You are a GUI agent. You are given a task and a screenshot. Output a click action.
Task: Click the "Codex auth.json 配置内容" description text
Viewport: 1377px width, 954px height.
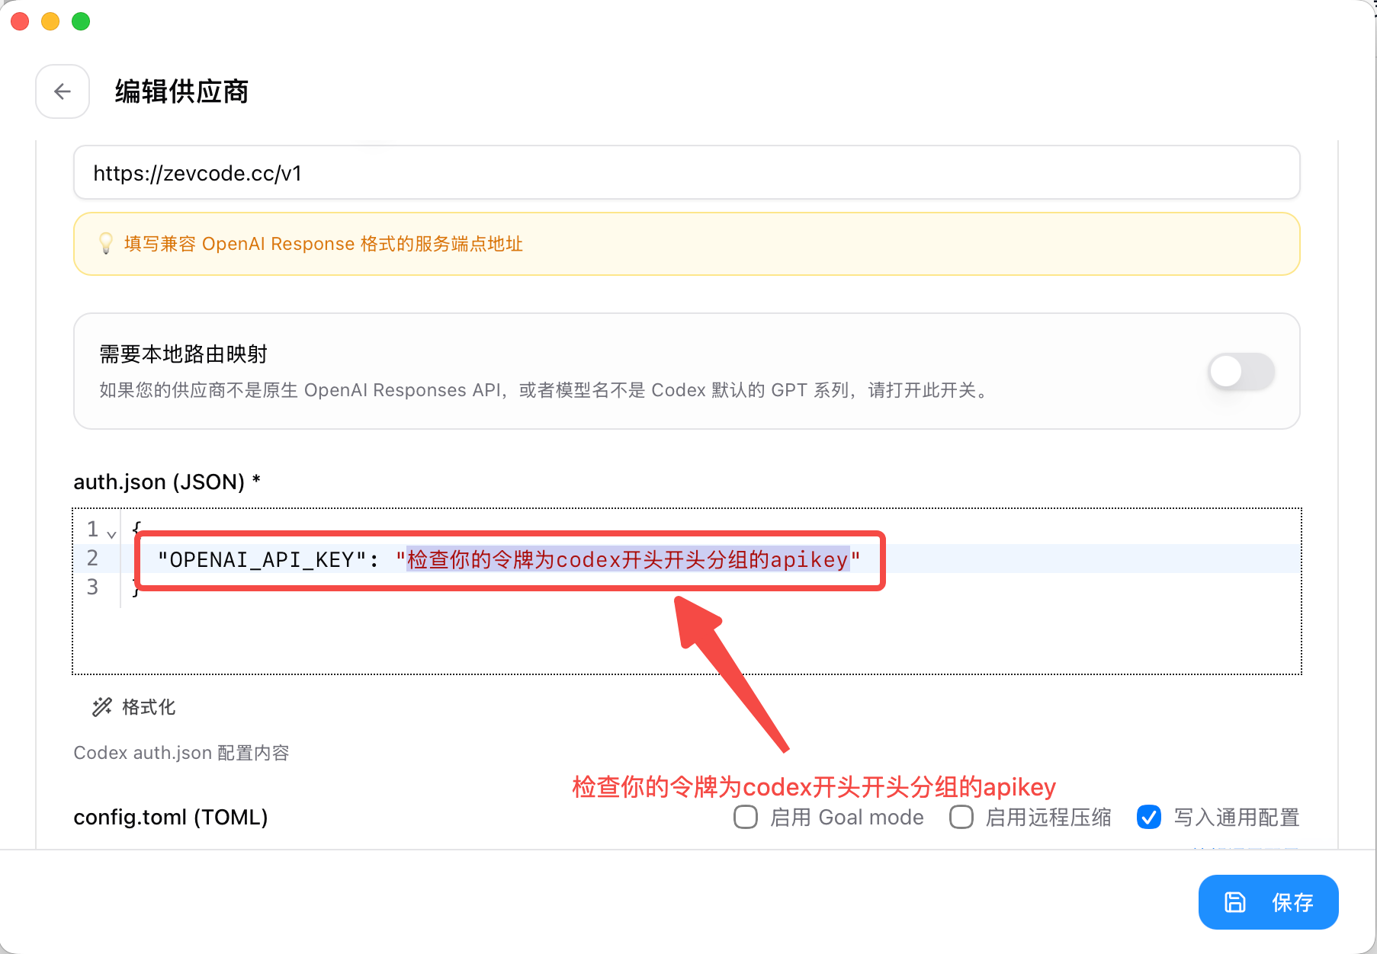[x=181, y=753]
